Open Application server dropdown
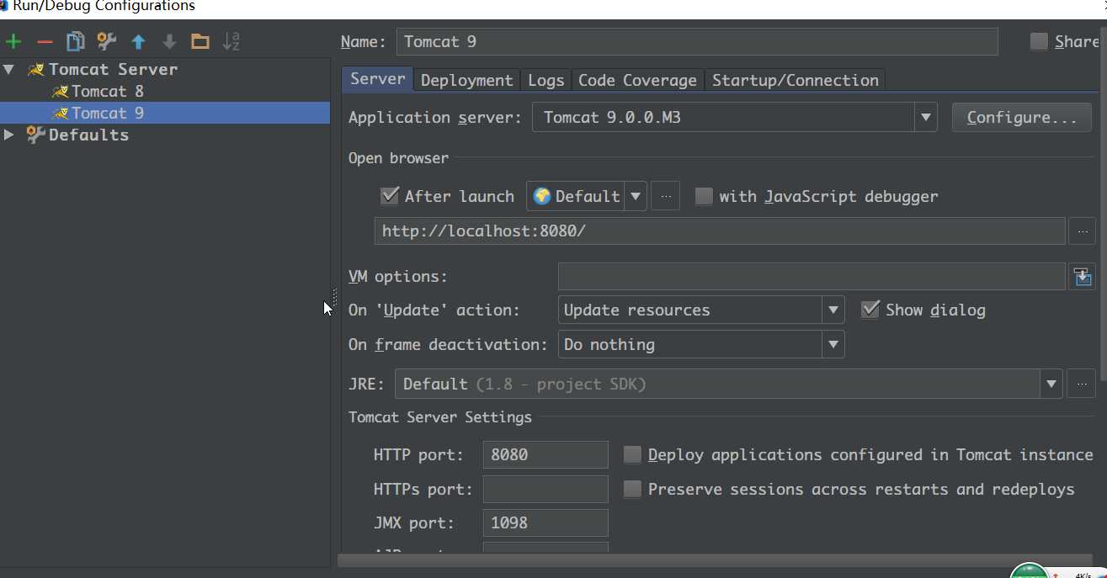 [x=925, y=117]
